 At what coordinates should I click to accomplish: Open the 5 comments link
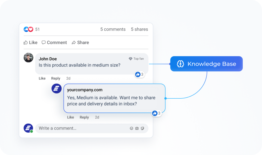pos(113,29)
